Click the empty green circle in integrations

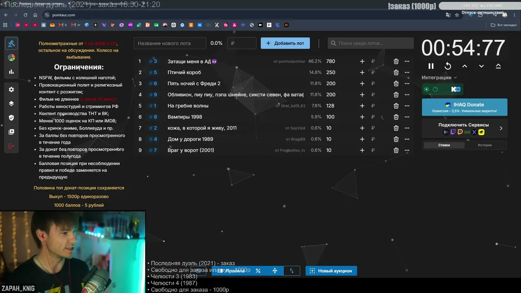click(x=435, y=89)
